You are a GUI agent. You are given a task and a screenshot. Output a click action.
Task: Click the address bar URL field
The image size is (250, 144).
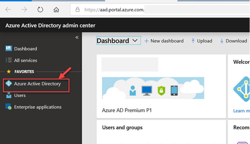pos(159,10)
